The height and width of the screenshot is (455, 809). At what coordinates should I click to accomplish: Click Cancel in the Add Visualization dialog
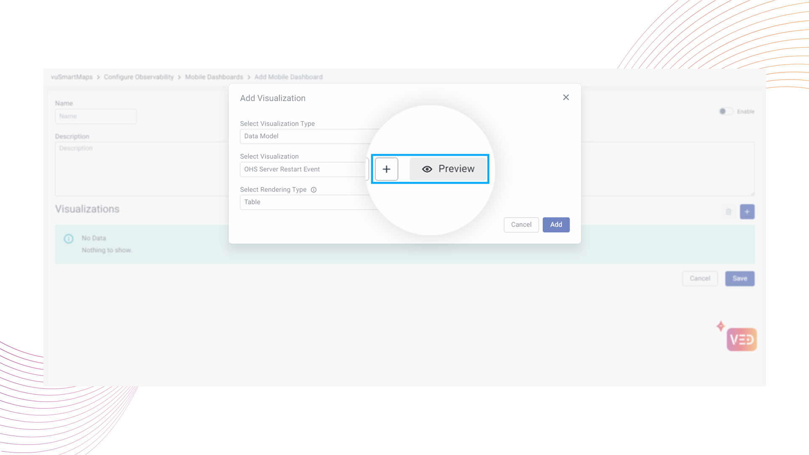[x=521, y=225]
